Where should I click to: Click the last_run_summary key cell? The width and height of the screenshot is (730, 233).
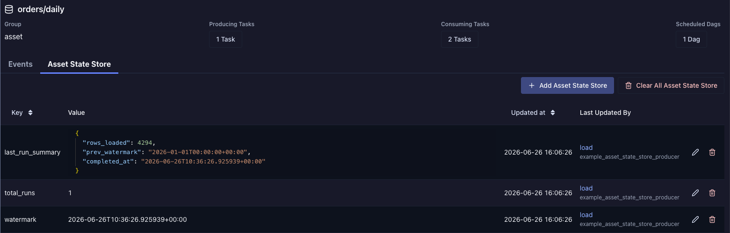click(x=32, y=152)
